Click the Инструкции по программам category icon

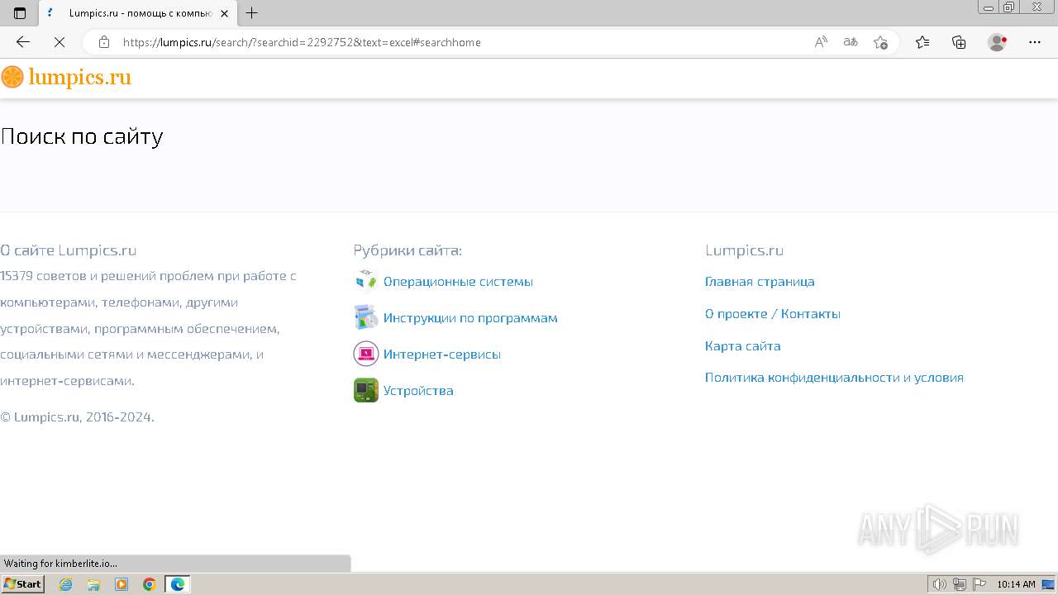[x=366, y=317]
